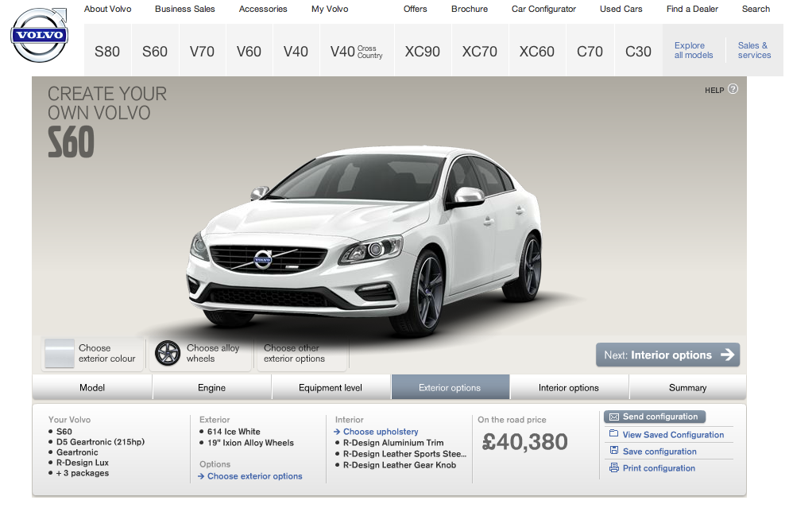The image size is (789, 508).
Task: Open Business Sales menu
Action: coord(184,9)
